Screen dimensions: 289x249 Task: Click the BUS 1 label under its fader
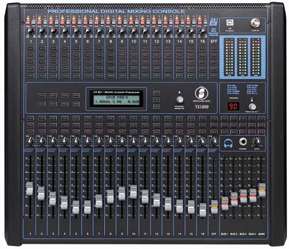(224, 234)
